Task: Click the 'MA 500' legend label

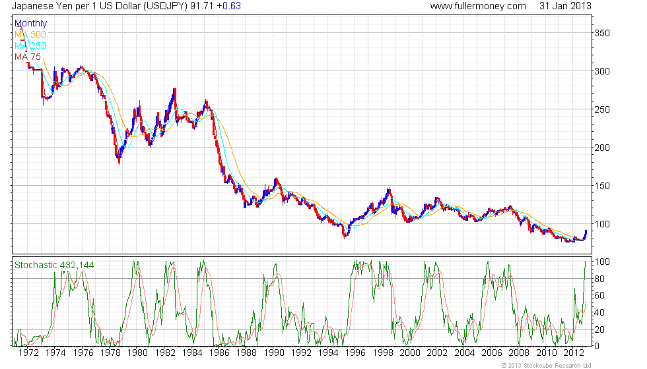Action: tap(30, 34)
